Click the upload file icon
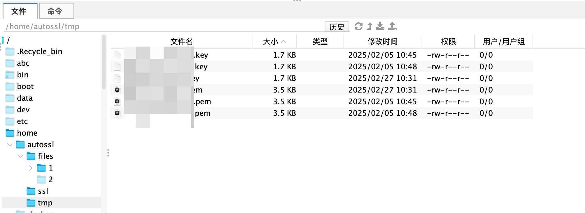This screenshot has width=585, height=213. coord(392,26)
